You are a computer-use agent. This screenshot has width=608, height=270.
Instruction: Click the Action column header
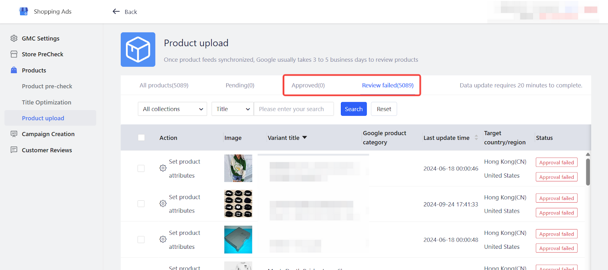click(168, 138)
